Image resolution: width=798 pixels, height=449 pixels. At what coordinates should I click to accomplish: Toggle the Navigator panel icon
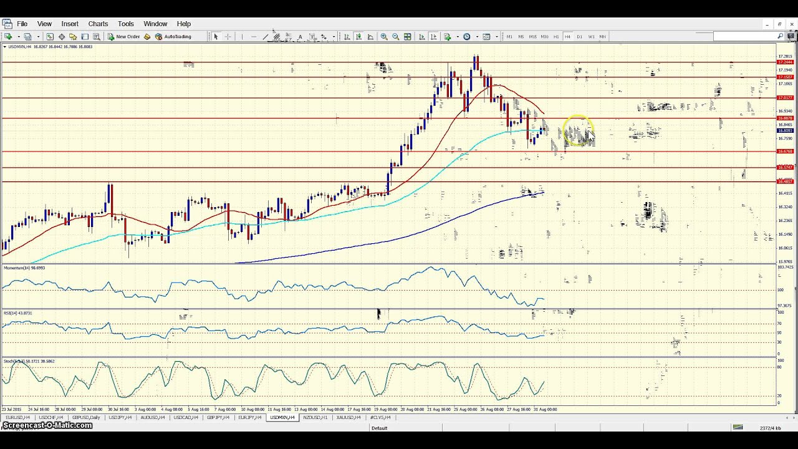point(73,37)
